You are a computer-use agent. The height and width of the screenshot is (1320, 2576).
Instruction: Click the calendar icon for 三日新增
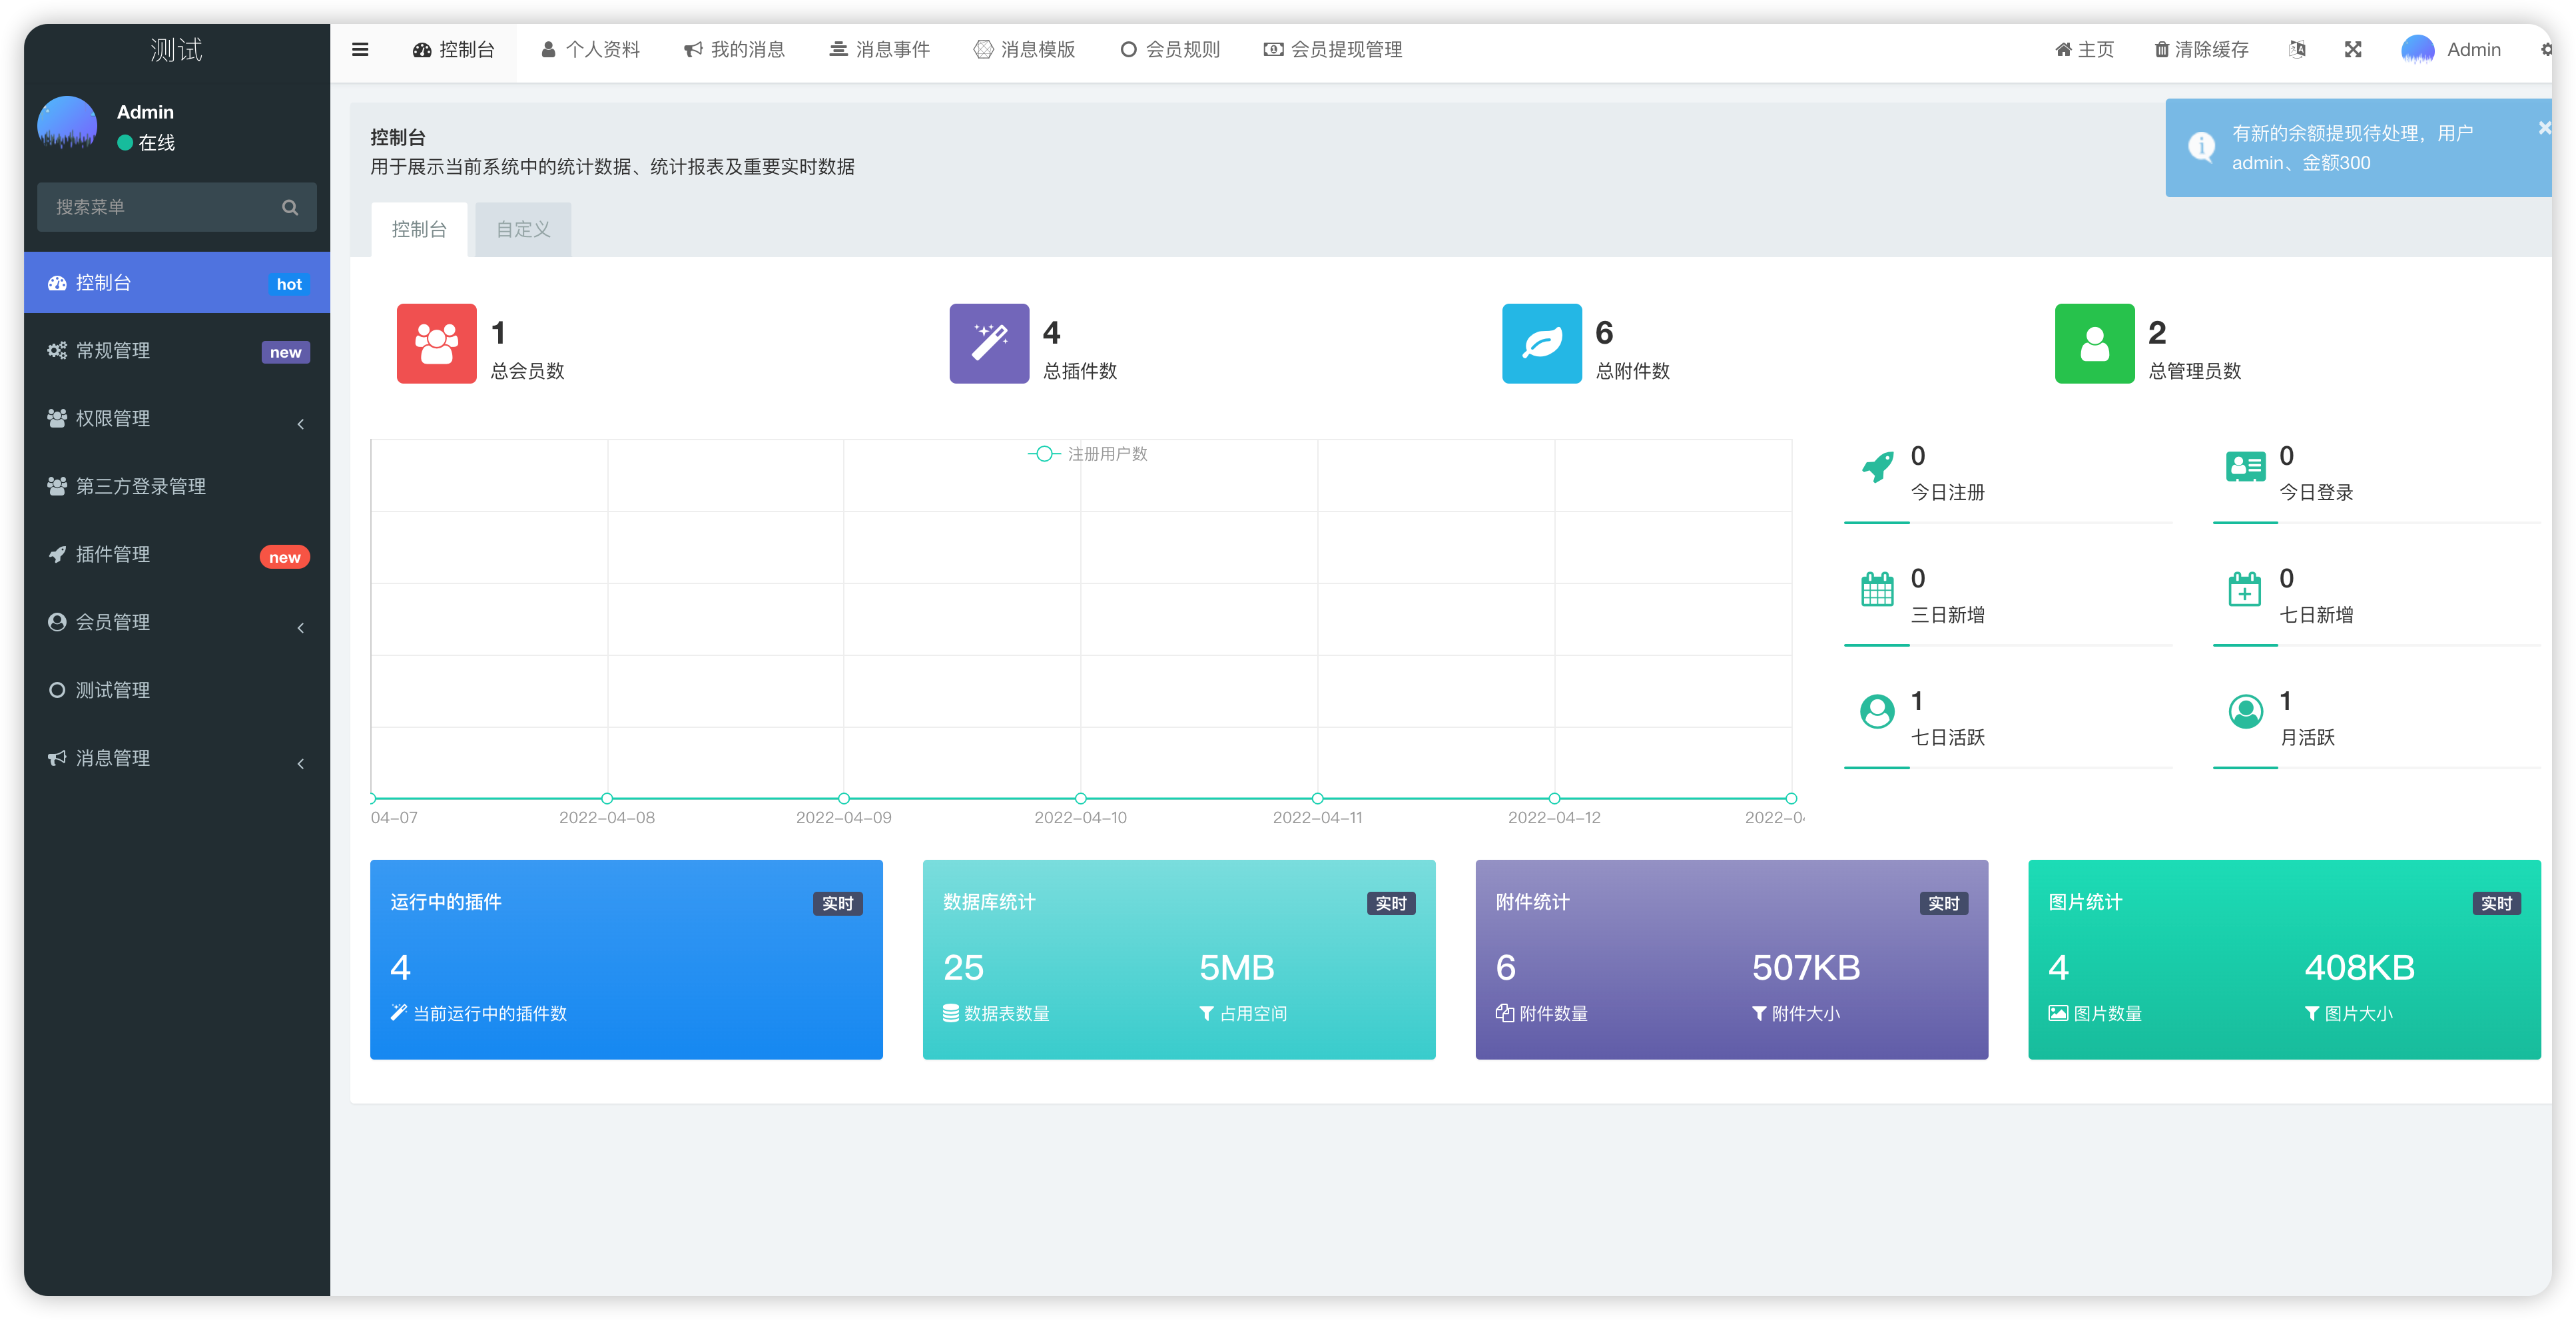(1877, 589)
